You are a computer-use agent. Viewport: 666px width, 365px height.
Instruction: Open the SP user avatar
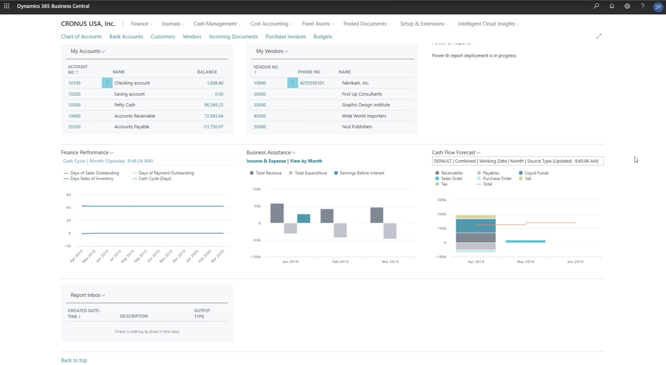tap(658, 6)
